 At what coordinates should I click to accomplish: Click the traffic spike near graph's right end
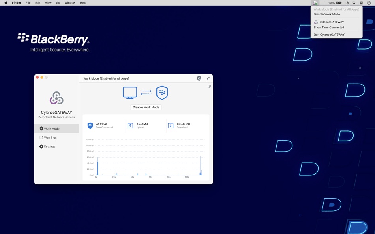201,166
